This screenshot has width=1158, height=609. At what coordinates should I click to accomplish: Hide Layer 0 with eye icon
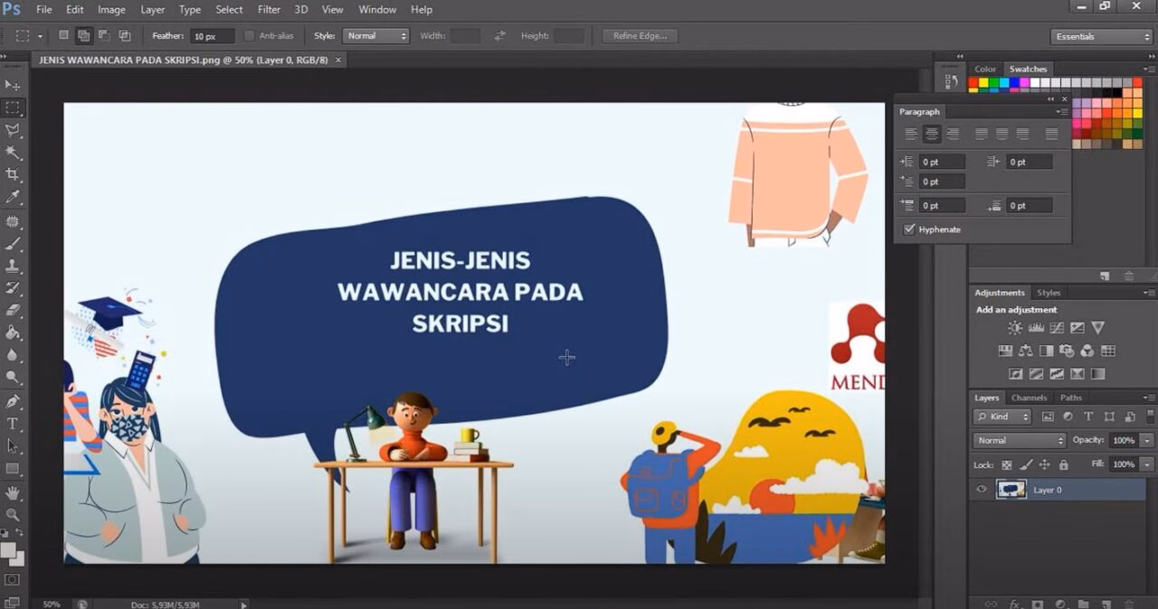pyautogui.click(x=982, y=490)
